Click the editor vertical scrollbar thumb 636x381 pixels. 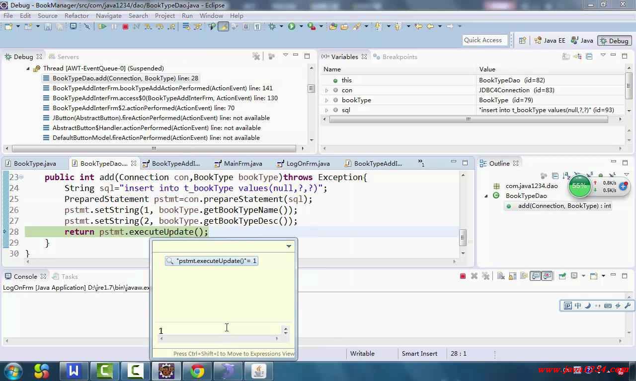coord(463,237)
